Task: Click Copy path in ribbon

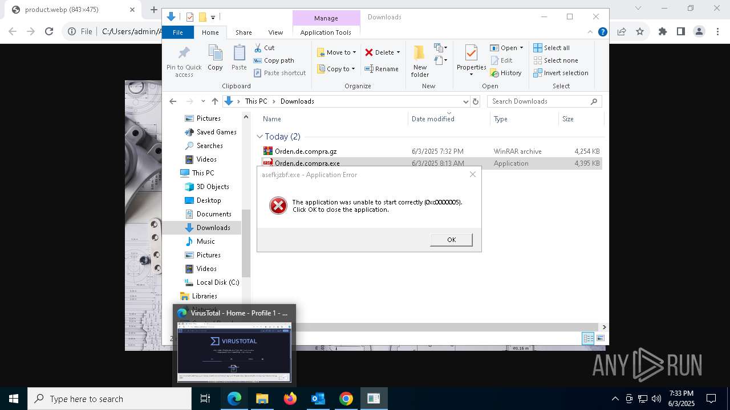Action: click(x=274, y=60)
